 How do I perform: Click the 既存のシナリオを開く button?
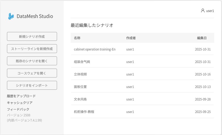point(32,61)
